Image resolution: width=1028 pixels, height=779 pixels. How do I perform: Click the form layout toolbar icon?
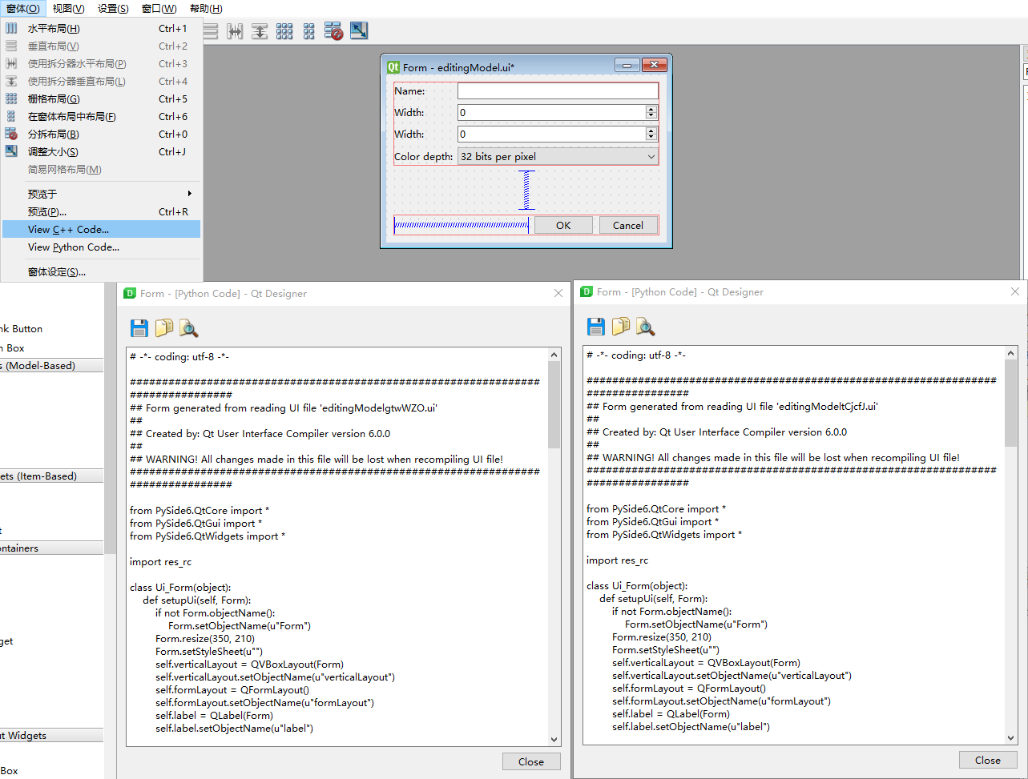click(x=308, y=30)
